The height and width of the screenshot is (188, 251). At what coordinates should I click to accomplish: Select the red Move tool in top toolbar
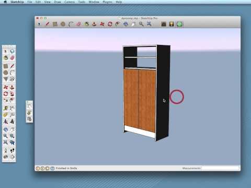point(102,24)
